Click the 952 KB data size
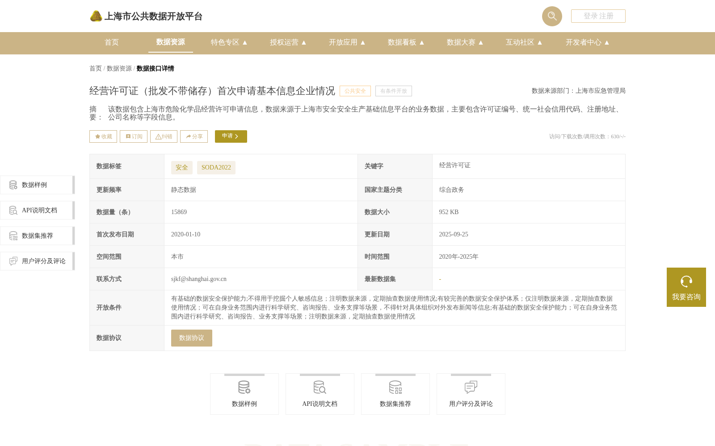The width and height of the screenshot is (715, 446). (x=449, y=212)
